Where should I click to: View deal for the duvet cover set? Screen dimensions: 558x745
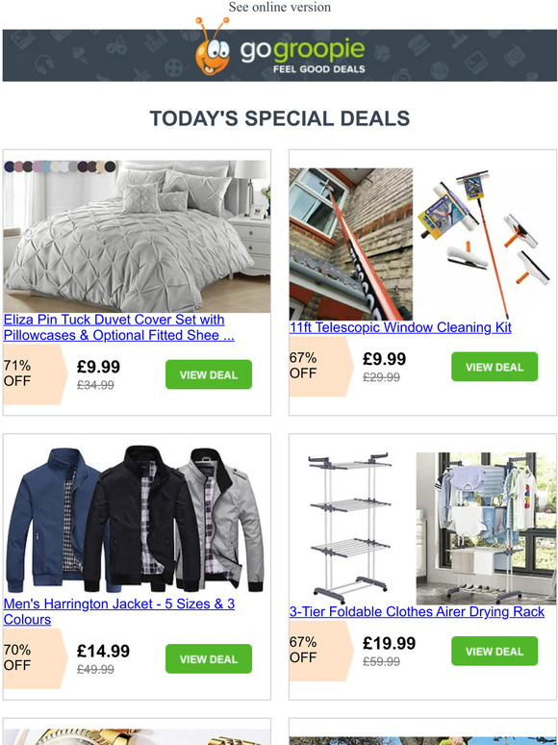(x=209, y=374)
